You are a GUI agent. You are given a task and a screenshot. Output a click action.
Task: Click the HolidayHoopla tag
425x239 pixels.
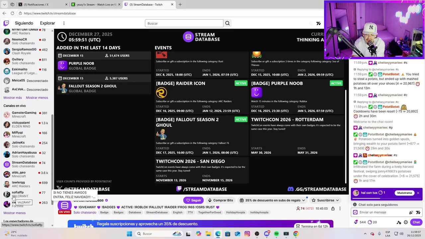(236, 212)
